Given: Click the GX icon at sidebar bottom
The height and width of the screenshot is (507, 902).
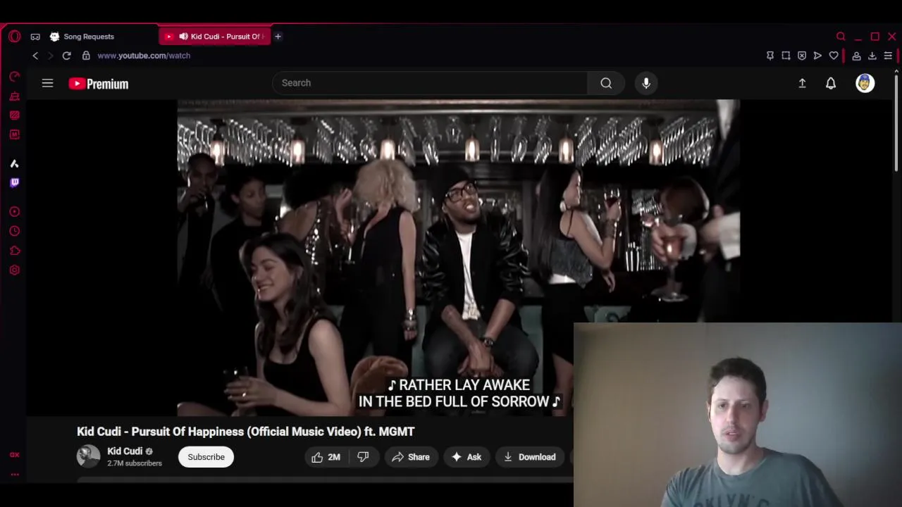Looking at the screenshot, I should point(14,455).
